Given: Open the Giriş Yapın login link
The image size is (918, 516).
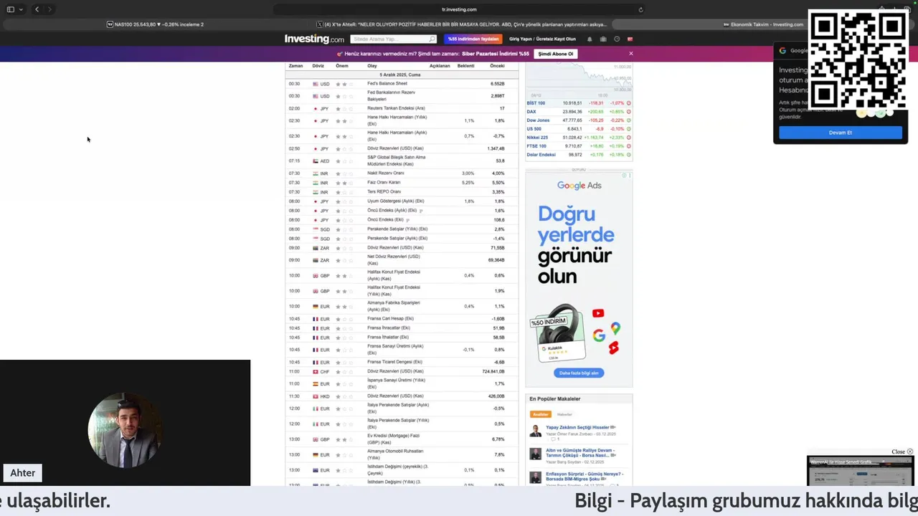Looking at the screenshot, I should [521, 39].
